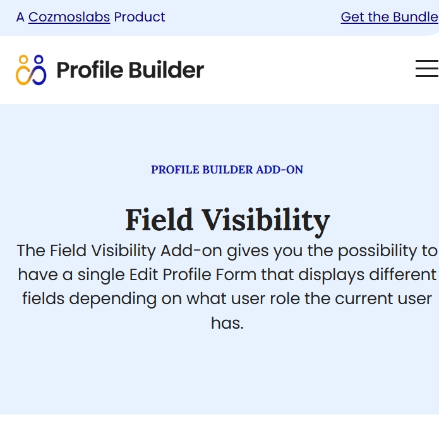Click the word Visibility in the heading
Viewport: 439px width, 429px height.
265,222
